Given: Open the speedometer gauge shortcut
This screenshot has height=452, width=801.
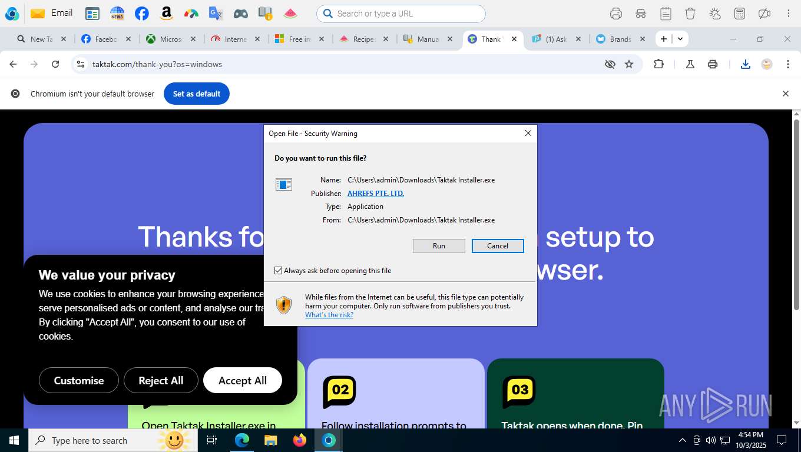Looking at the screenshot, I should (x=191, y=14).
